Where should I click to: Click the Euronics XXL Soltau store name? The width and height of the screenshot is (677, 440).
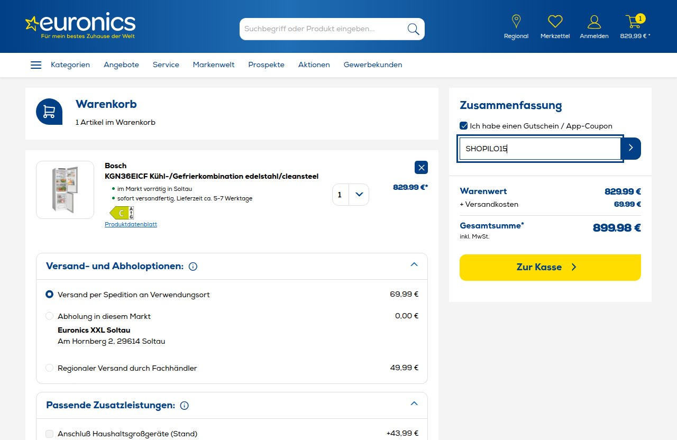(x=94, y=330)
